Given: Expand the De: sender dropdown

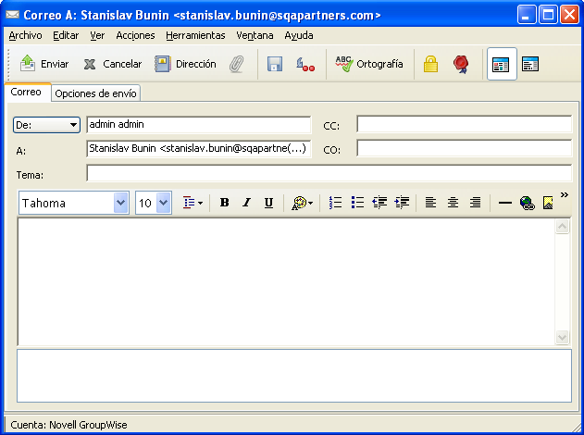Looking at the screenshot, I should coord(46,125).
